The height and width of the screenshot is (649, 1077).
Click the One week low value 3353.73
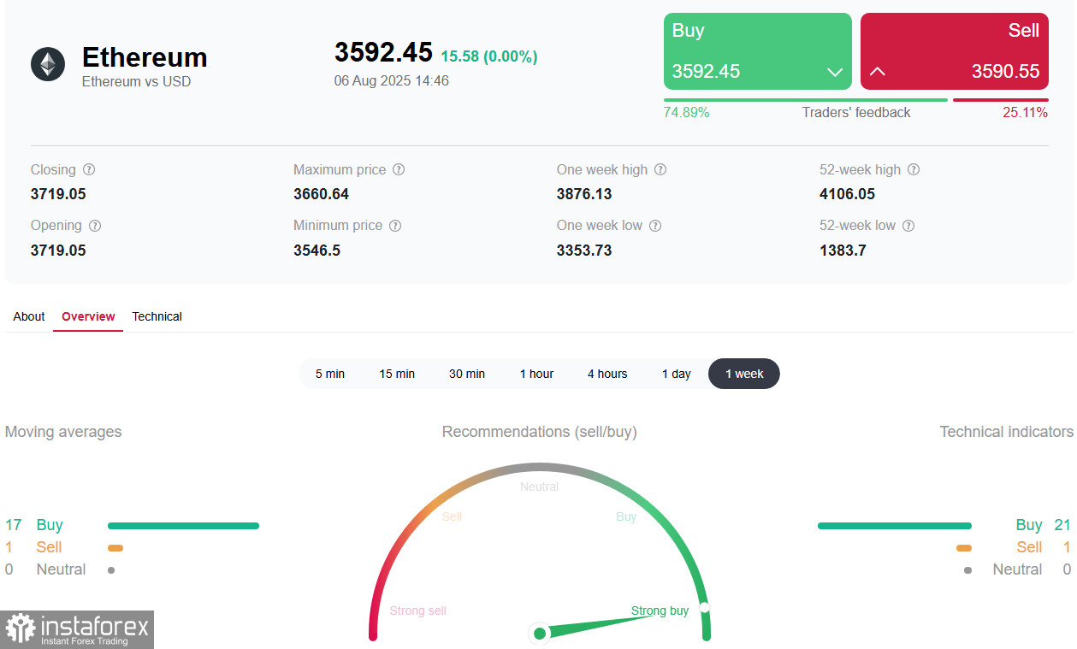pos(584,251)
